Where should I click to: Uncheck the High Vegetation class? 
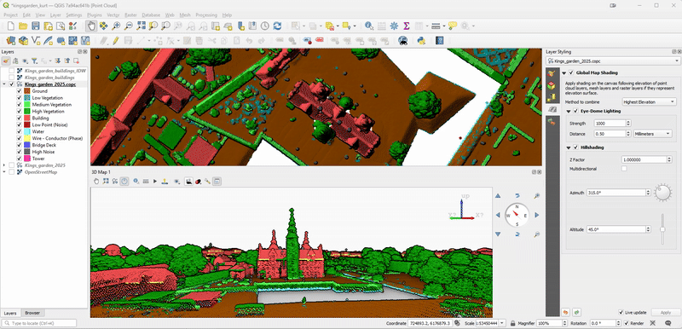point(19,112)
